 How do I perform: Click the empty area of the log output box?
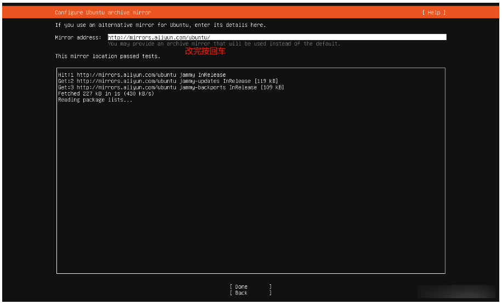pyautogui.click(x=250, y=187)
